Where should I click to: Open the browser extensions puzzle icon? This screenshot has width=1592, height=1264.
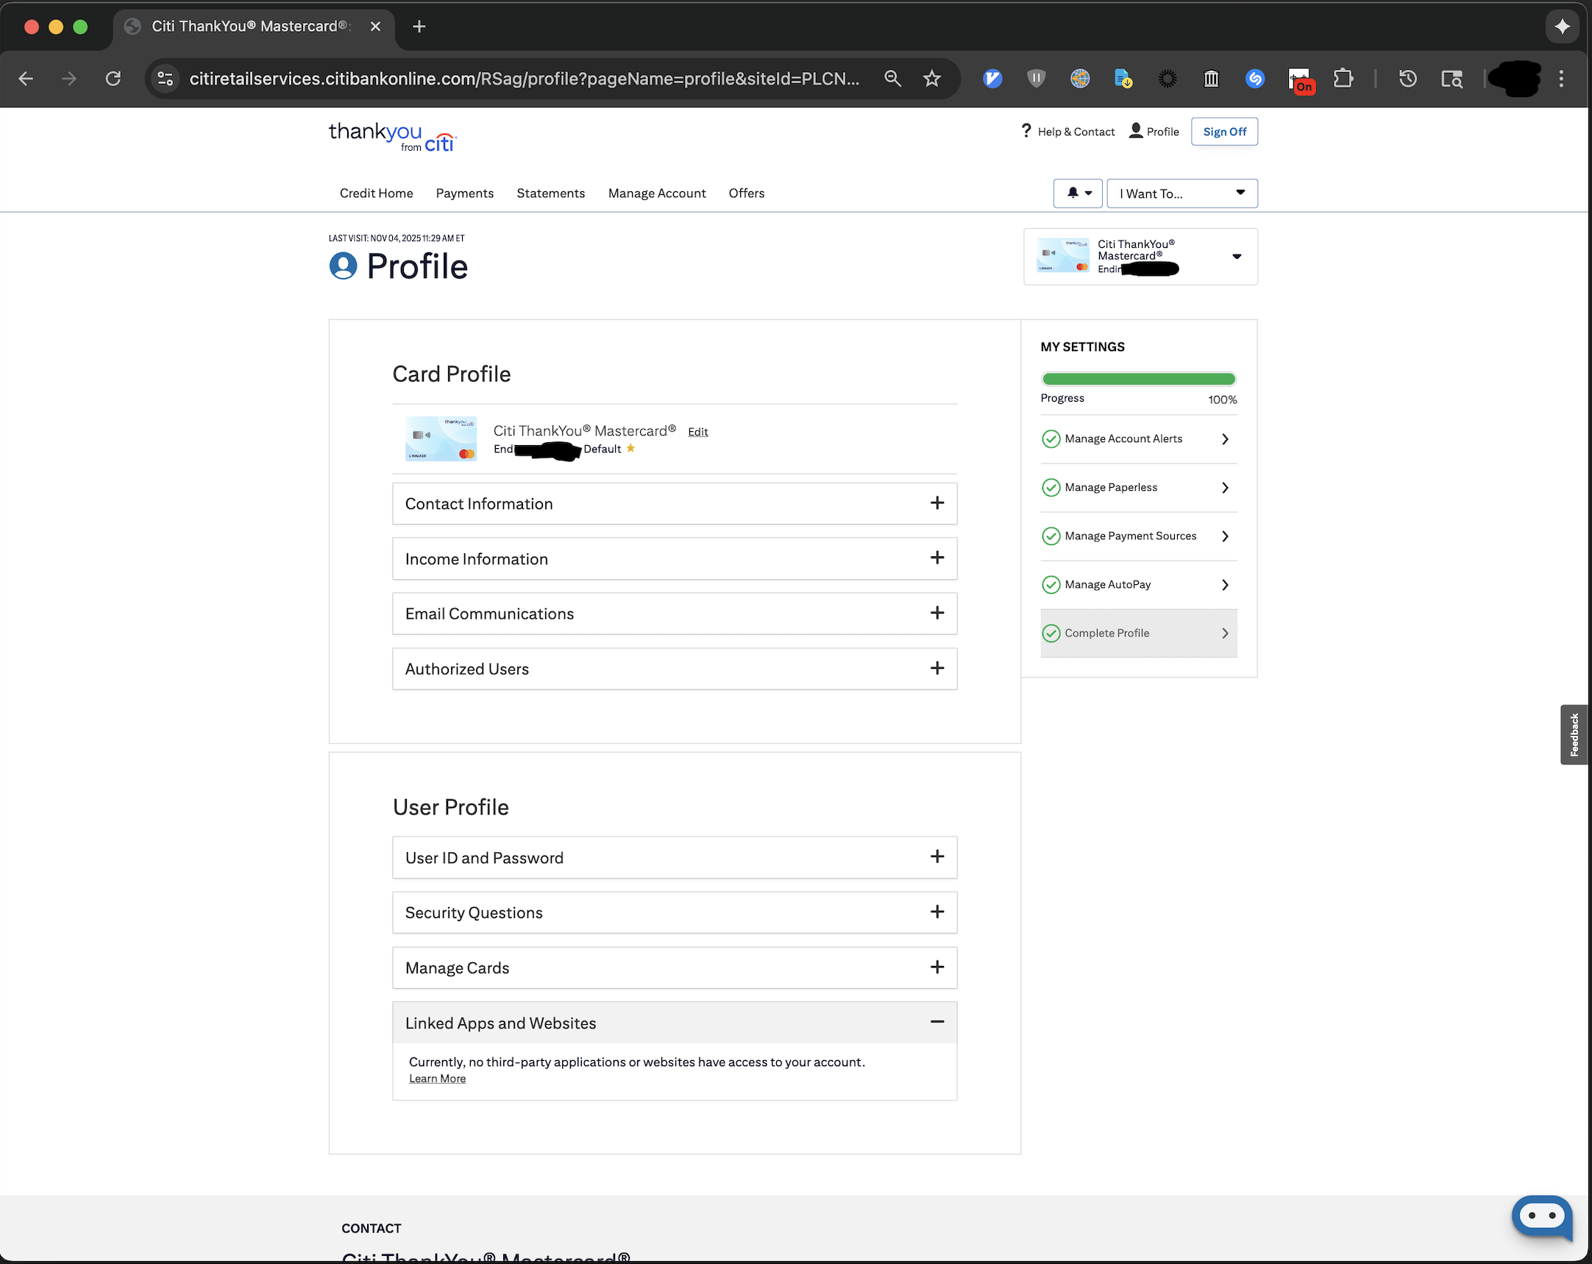1343,78
